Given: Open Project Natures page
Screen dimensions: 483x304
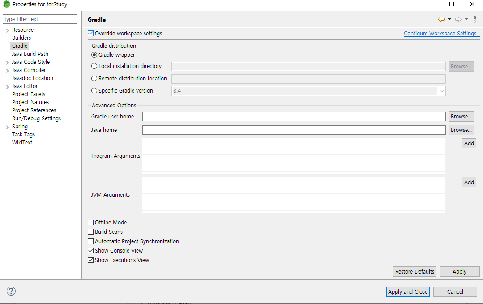Looking at the screenshot, I should [30, 102].
